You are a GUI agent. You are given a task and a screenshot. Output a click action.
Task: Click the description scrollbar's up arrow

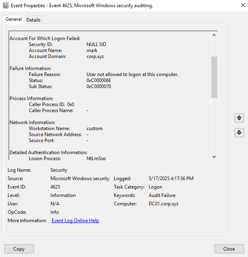(214, 35)
